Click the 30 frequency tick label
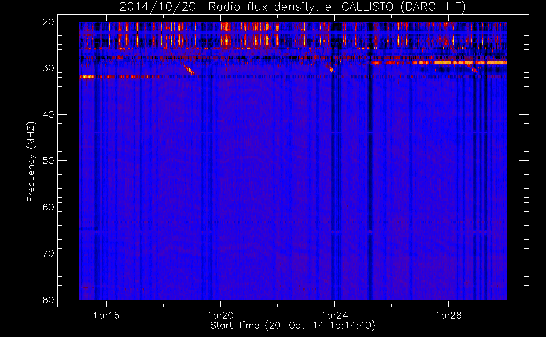This screenshot has height=337, width=546. 48,68
